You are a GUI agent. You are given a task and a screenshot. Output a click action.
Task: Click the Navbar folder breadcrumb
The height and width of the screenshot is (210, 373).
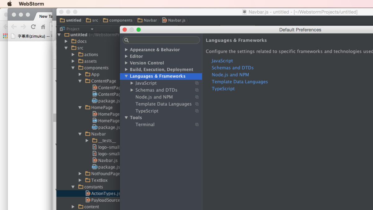click(x=147, y=20)
